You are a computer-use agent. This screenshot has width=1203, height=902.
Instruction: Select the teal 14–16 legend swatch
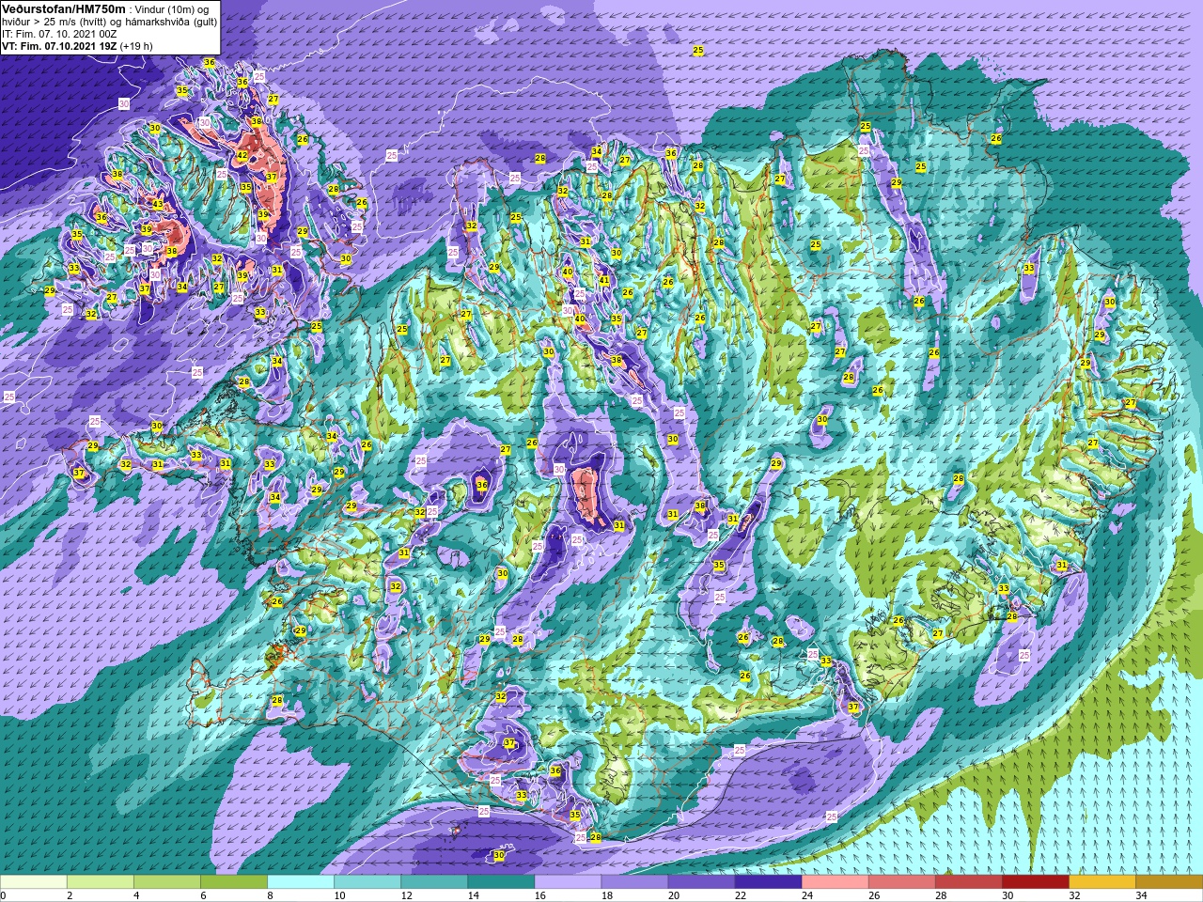501,881
